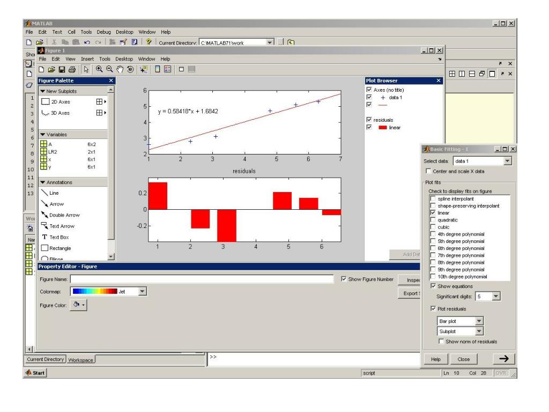Save figure using floppy disk icon
The height and width of the screenshot is (412, 549).
coord(62,69)
